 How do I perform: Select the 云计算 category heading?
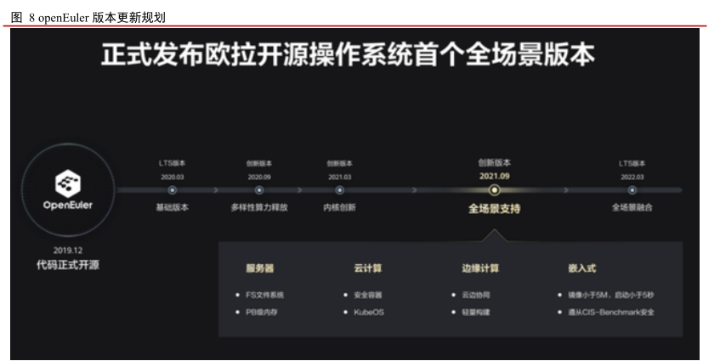[367, 268]
